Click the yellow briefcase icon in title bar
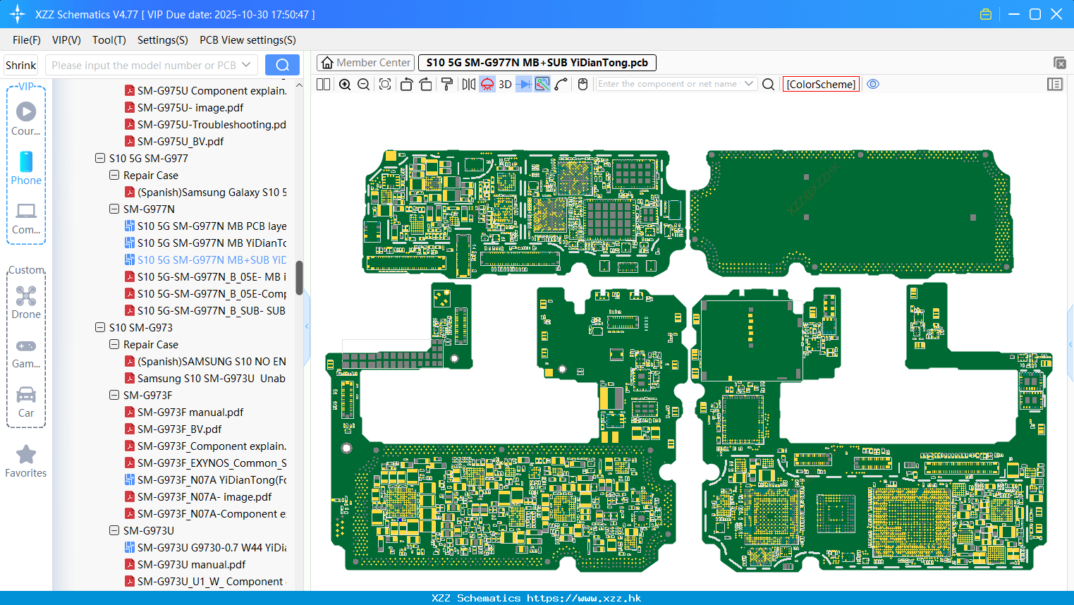Screen dimensions: 1074x605 [986, 14]
